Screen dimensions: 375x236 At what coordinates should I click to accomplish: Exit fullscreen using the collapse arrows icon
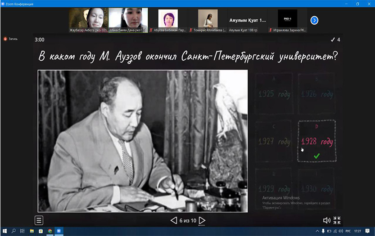[337, 220]
